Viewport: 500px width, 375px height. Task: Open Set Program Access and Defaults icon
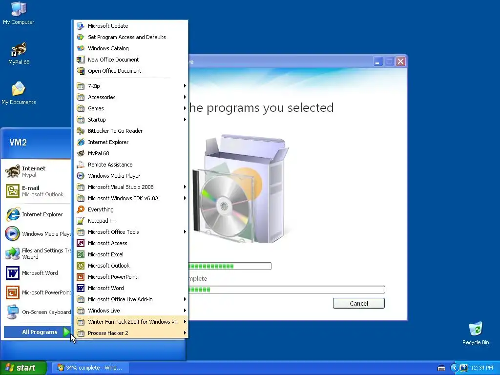point(81,37)
